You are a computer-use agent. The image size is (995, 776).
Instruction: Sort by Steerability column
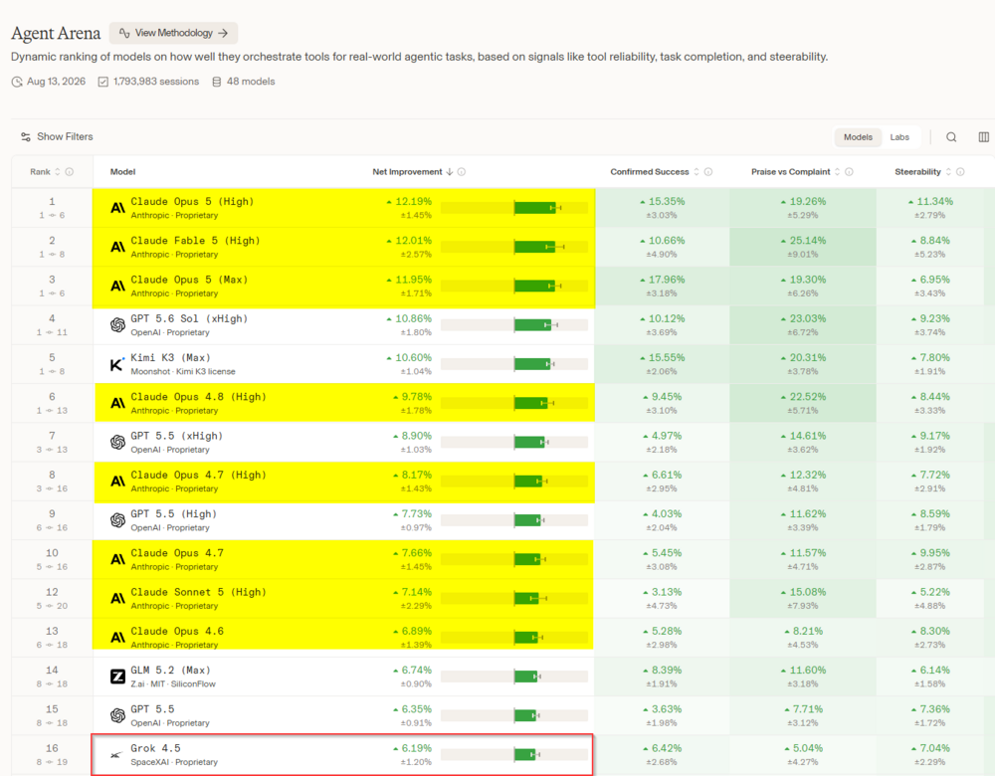(923, 172)
